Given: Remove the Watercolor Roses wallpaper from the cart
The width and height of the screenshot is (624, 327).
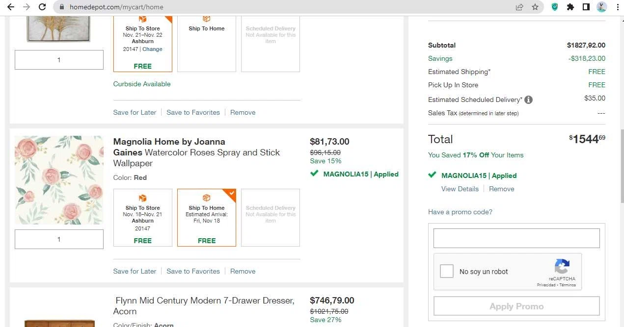Looking at the screenshot, I should [x=243, y=271].
